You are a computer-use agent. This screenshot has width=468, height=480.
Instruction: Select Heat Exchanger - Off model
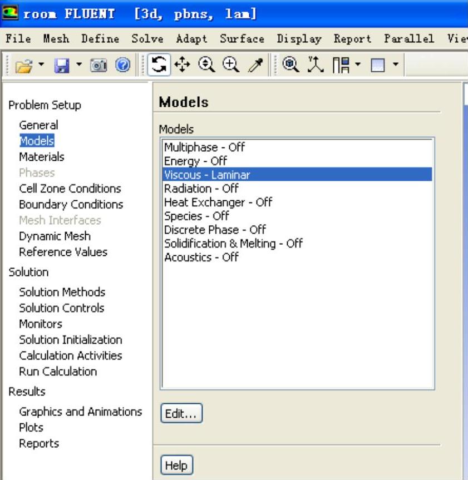297,202
